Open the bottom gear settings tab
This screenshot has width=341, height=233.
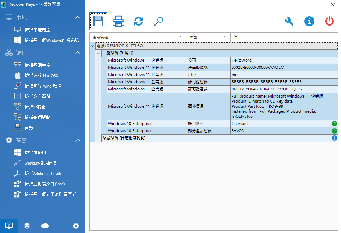(76, 225)
